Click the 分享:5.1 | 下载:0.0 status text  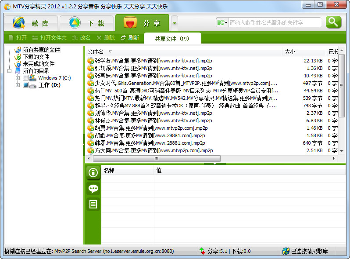(229, 251)
